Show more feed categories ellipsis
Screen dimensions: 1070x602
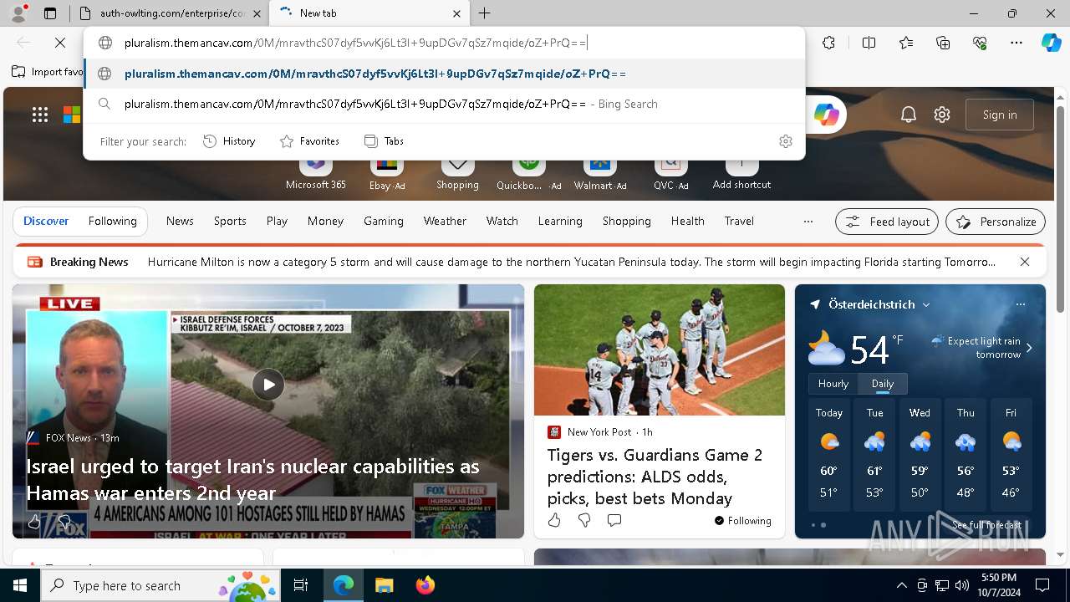(x=808, y=222)
